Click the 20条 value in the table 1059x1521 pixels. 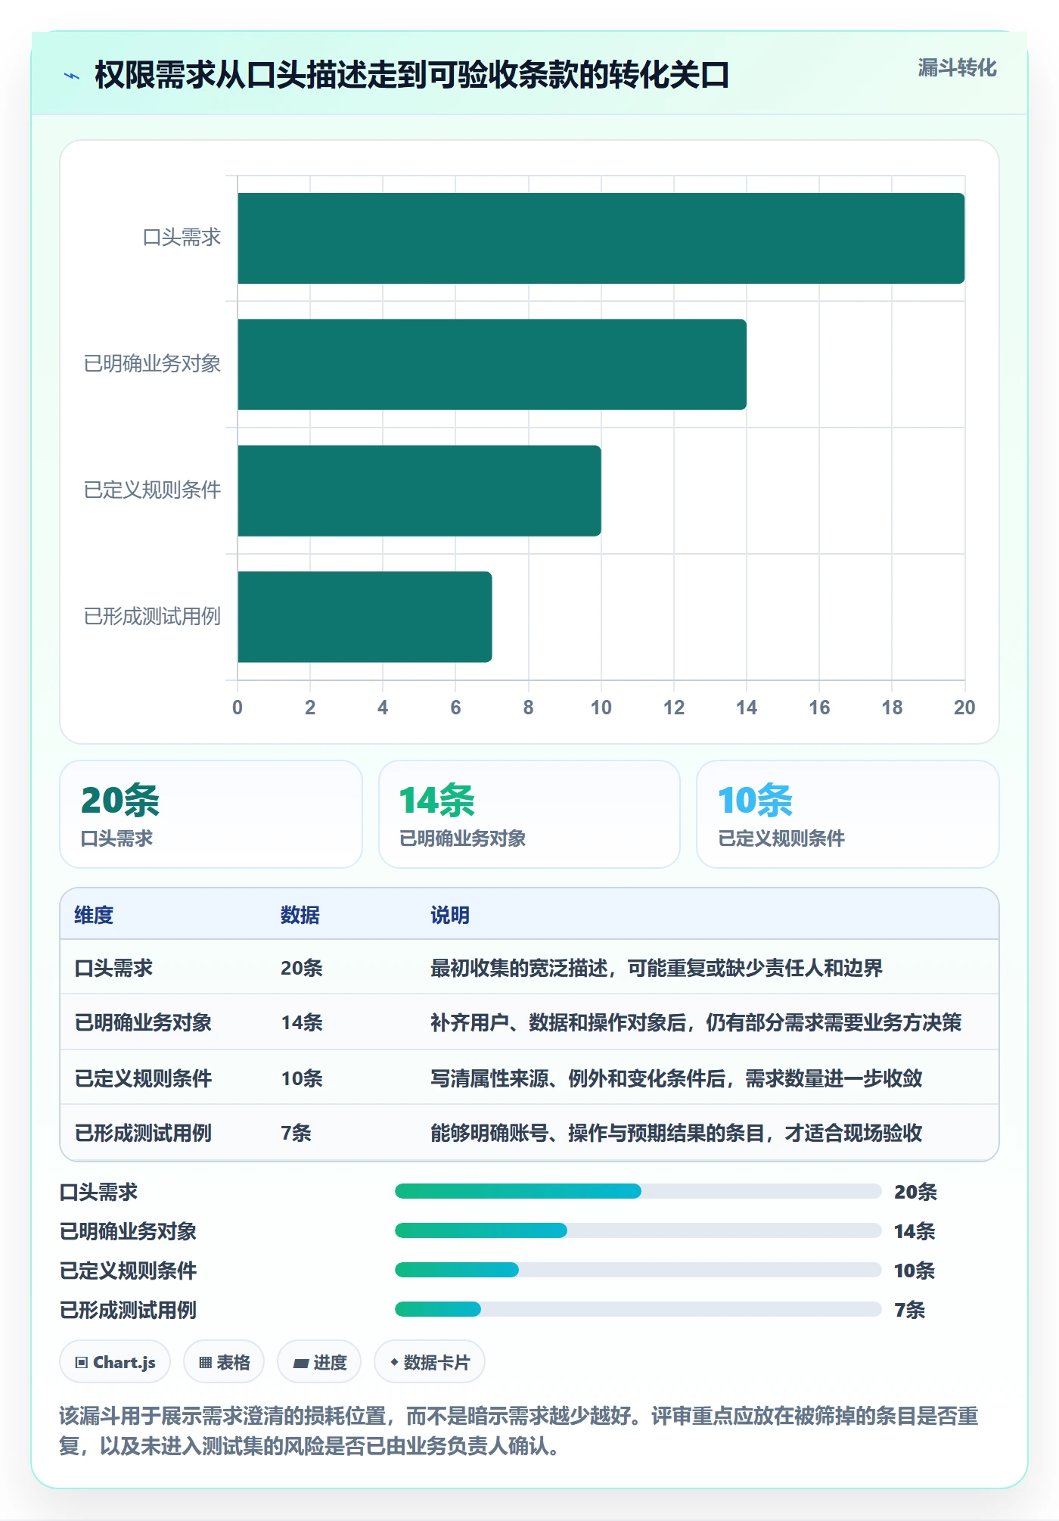[302, 968]
